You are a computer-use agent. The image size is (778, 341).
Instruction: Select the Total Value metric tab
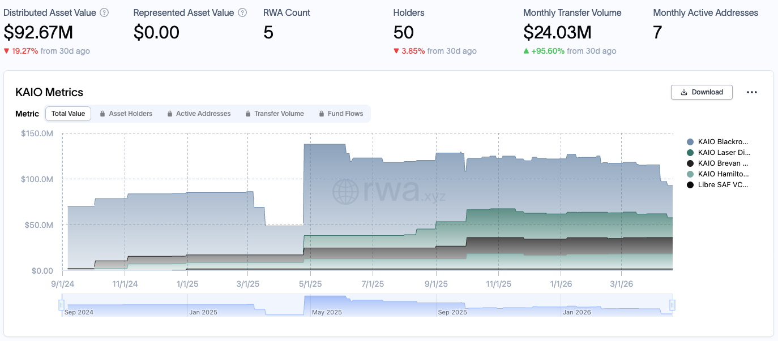tap(68, 113)
